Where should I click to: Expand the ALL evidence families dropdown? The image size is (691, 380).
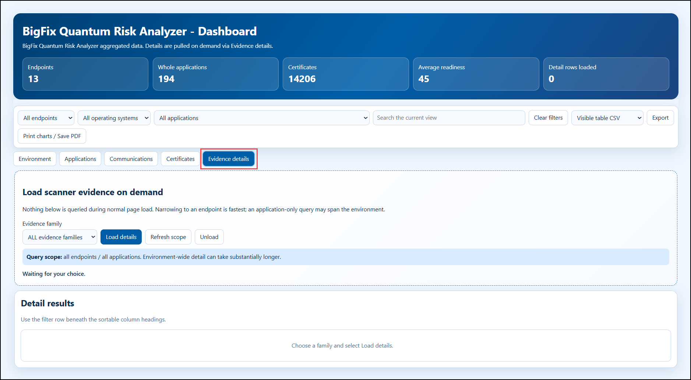pos(60,237)
